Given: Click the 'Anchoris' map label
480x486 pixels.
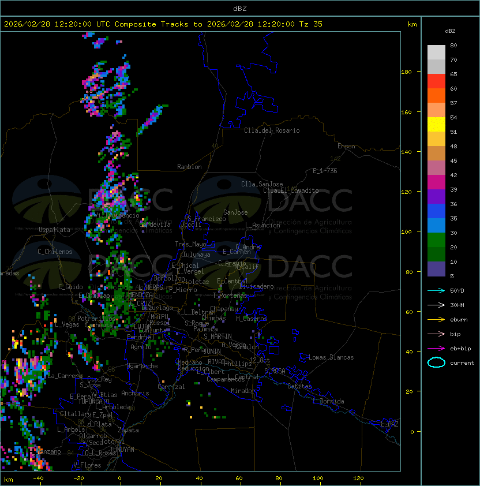Looking at the screenshot, I should point(135,393).
